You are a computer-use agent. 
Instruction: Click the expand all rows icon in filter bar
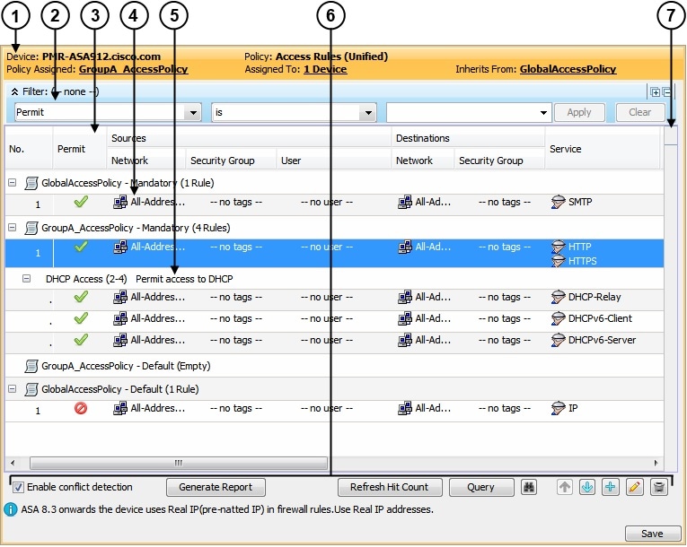point(655,92)
